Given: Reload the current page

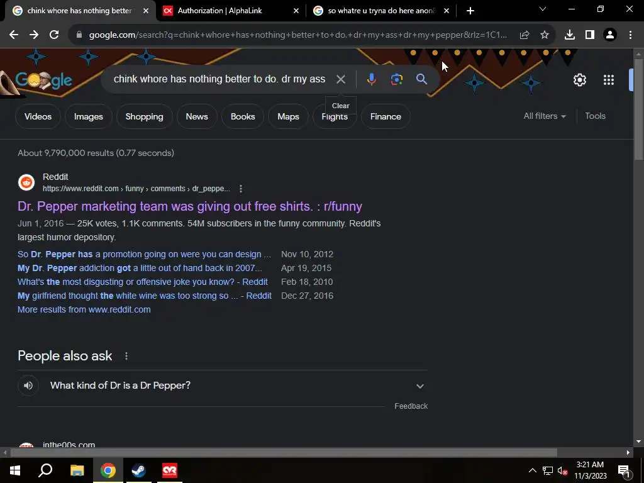Looking at the screenshot, I should [x=54, y=35].
